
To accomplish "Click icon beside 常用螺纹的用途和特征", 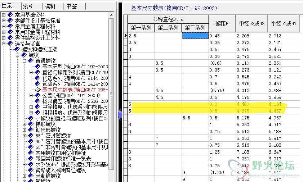I will (x=31, y=153).
